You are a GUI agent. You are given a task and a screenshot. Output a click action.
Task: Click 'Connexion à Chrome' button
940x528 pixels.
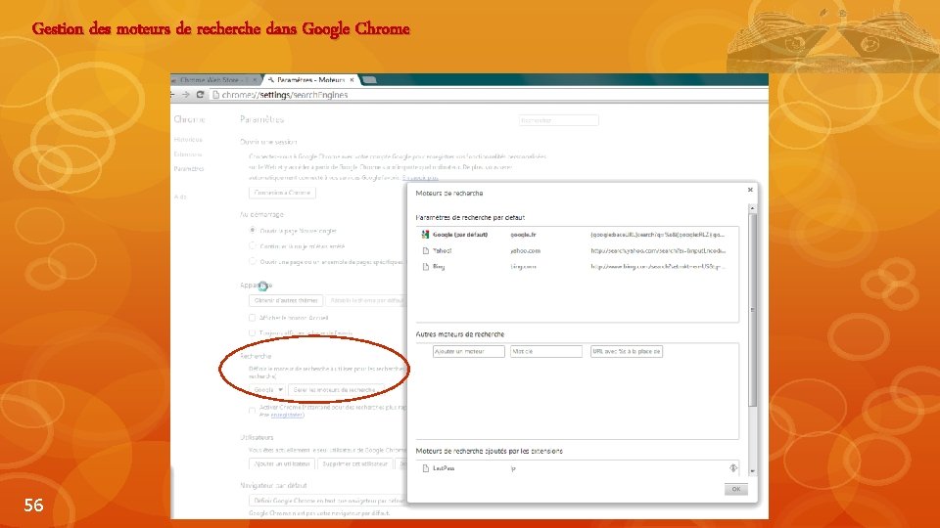point(282,193)
